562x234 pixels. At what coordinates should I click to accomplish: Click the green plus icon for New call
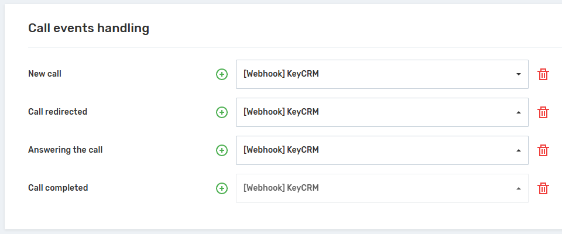[222, 74]
